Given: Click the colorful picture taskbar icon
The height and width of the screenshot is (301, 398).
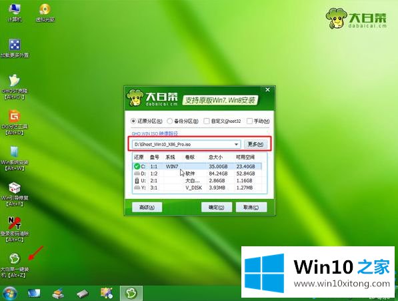Looking at the screenshot, I should (107, 294).
